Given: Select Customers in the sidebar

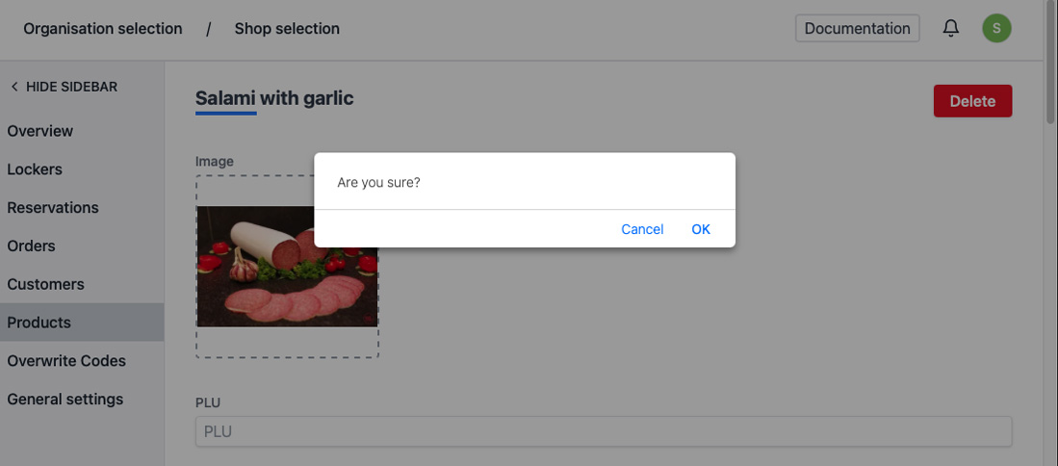Looking at the screenshot, I should click(x=46, y=285).
